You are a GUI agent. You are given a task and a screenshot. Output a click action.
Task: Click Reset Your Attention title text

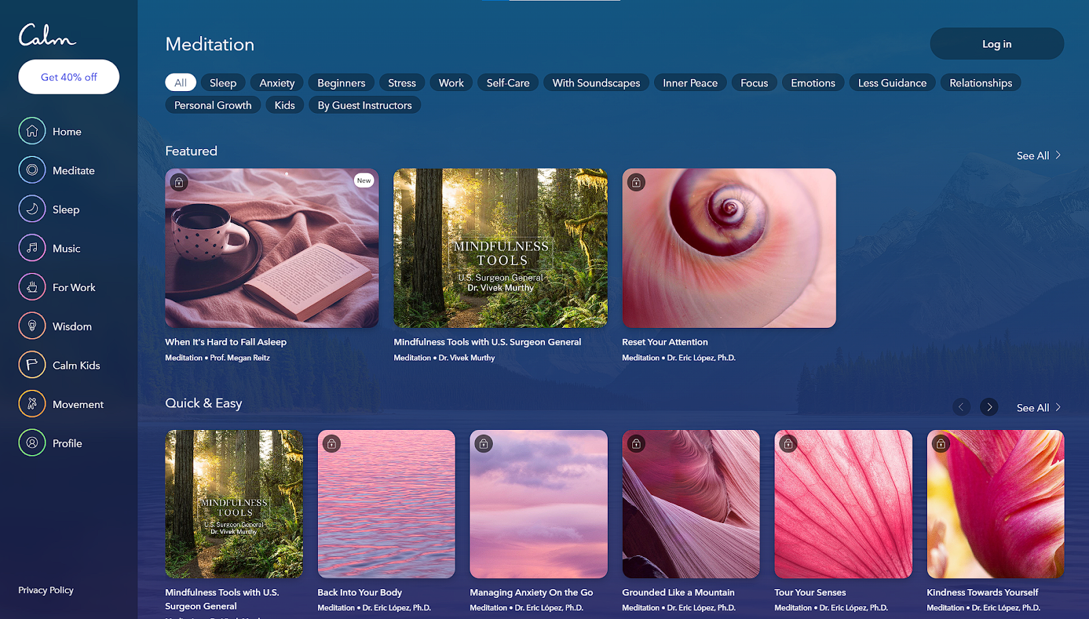coord(665,342)
